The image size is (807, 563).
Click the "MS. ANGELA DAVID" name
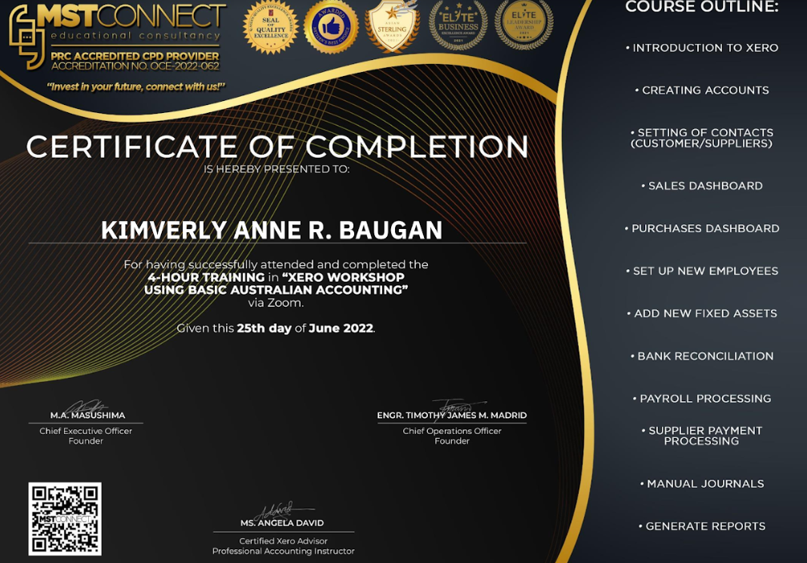coord(282,523)
